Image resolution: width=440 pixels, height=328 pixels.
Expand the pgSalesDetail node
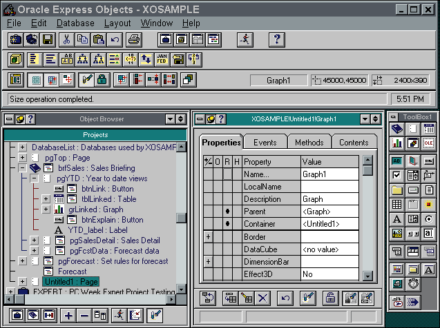click(35, 240)
